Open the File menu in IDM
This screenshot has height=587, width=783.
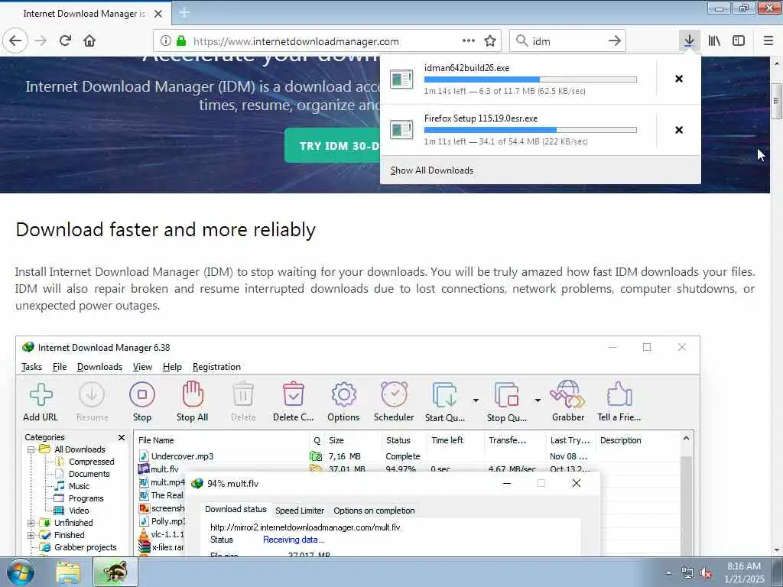tap(60, 367)
